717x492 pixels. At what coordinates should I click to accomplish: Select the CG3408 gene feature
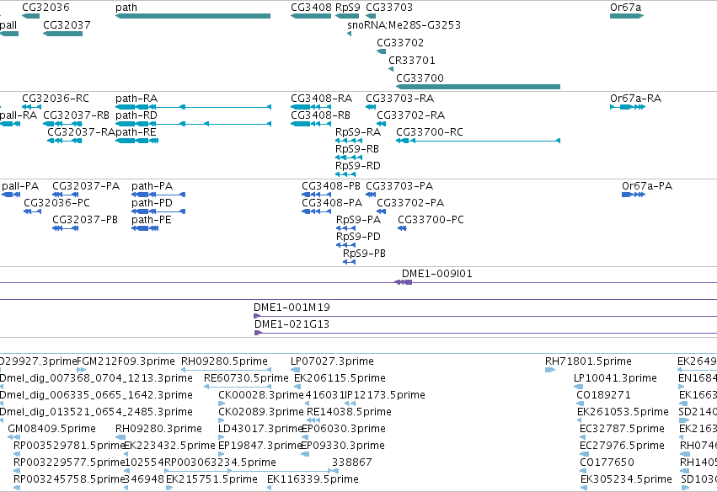pos(311,16)
